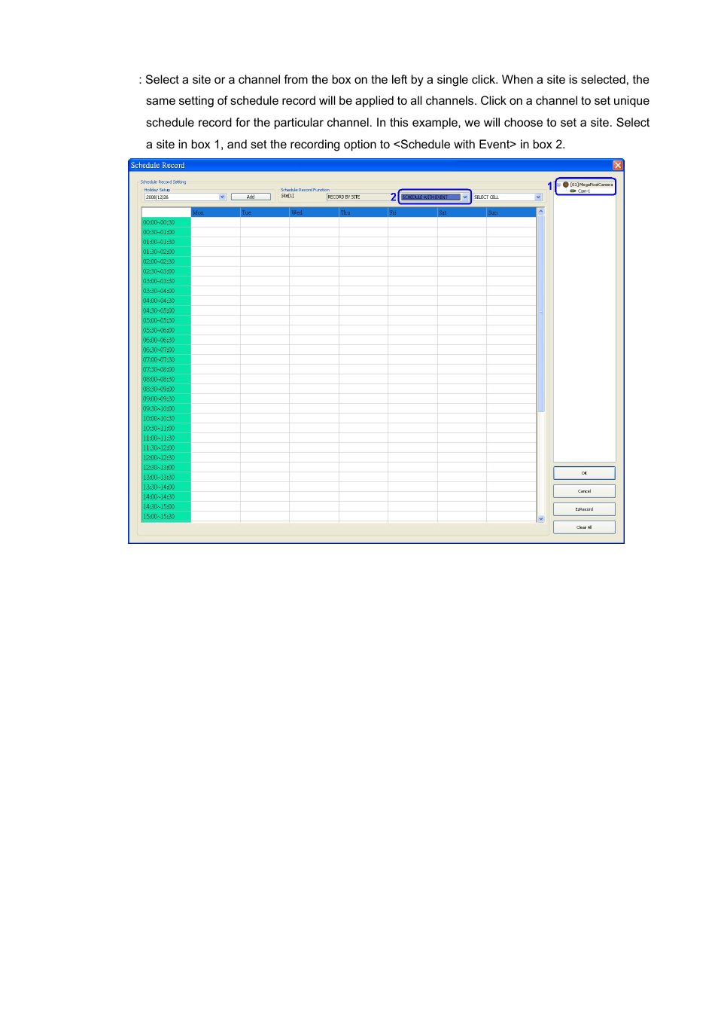Click the camera icon beside Cam-1
Screen dimensions: 718x1017
[x=573, y=191]
